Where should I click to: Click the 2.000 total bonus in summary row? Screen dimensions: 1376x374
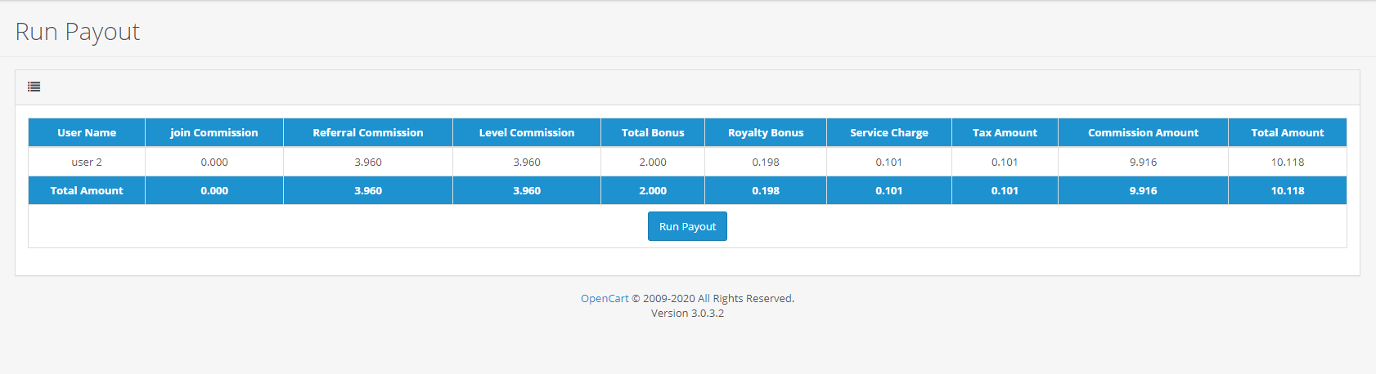pos(653,190)
